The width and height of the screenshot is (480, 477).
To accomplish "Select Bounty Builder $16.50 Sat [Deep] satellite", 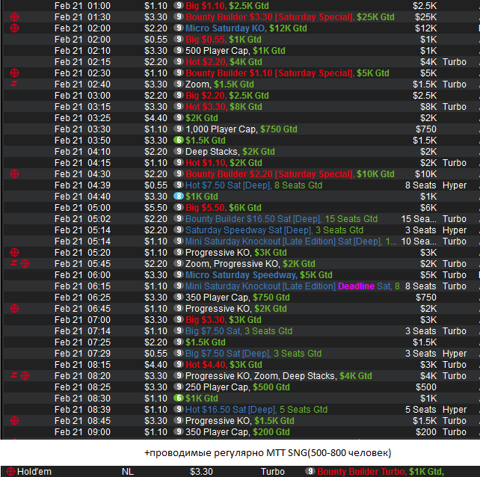I will click(281, 219).
